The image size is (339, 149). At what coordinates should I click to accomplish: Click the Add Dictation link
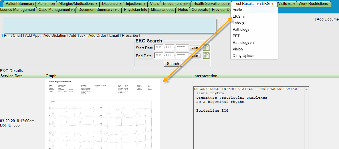pos(55,36)
